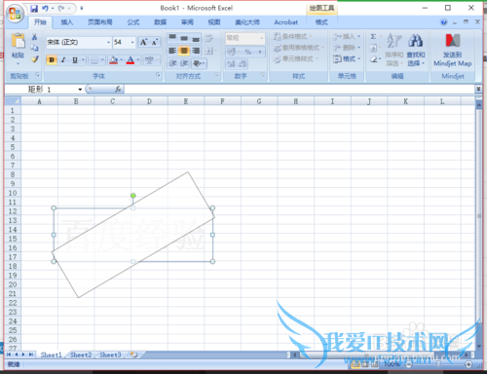Undo the last action

[45, 9]
